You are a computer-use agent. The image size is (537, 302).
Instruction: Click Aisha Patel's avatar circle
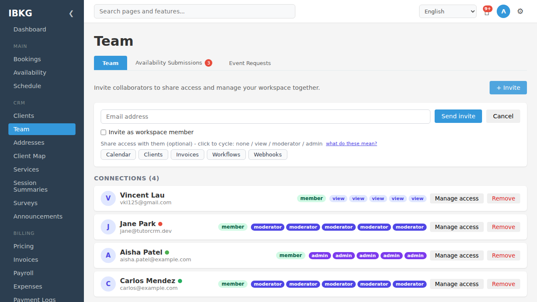click(108, 255)
